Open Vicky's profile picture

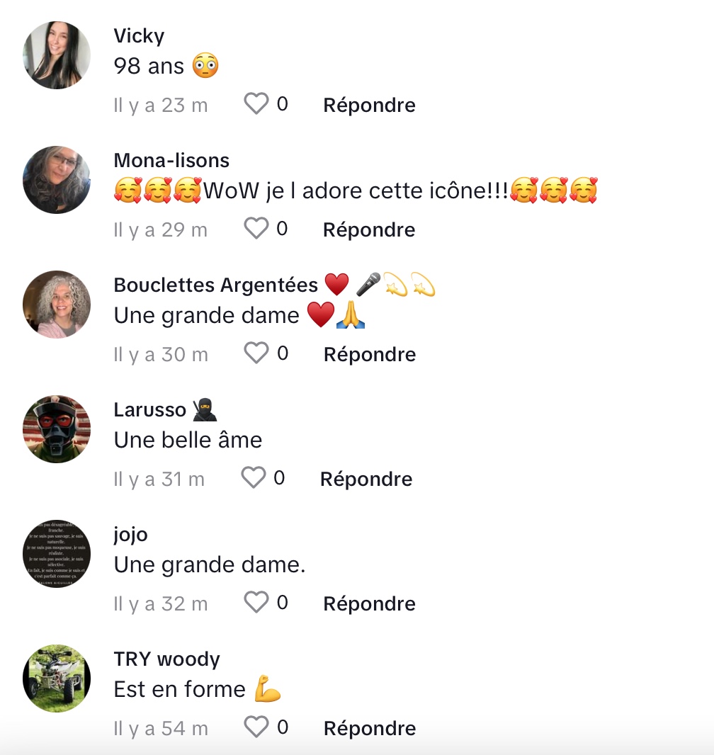tap(57, 55)
